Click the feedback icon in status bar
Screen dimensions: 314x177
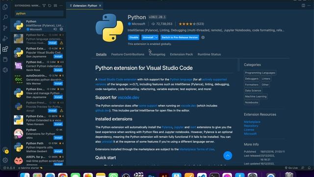303,168
